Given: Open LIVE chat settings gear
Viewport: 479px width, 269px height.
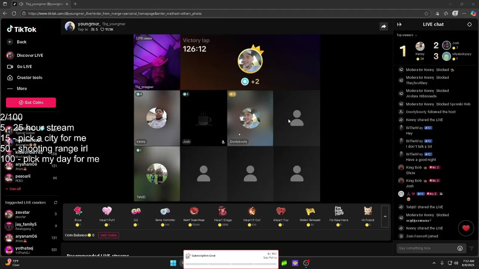Looking at the screenshot, I should pyautogui.click(x=470, y=24).
